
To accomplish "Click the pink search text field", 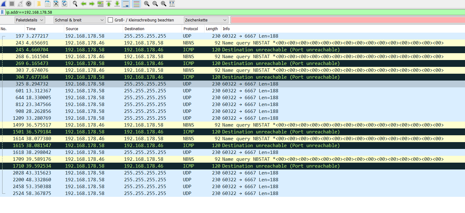I will 347,20.
